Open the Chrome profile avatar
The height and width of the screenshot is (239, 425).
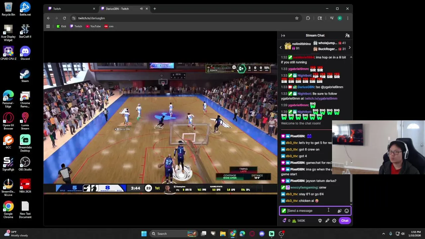pos(340,18)
